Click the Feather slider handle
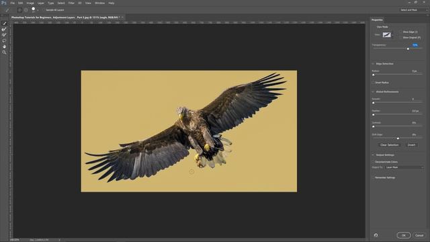The height and width of the screenshot is (242, 430). coord(374,114)
